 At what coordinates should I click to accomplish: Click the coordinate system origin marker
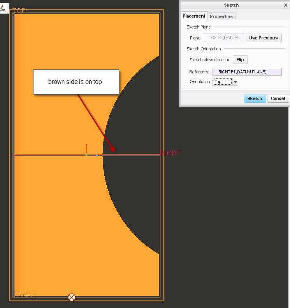pos(86,155)
